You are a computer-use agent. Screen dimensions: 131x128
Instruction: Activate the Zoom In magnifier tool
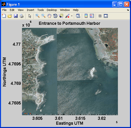click(38, 16)
